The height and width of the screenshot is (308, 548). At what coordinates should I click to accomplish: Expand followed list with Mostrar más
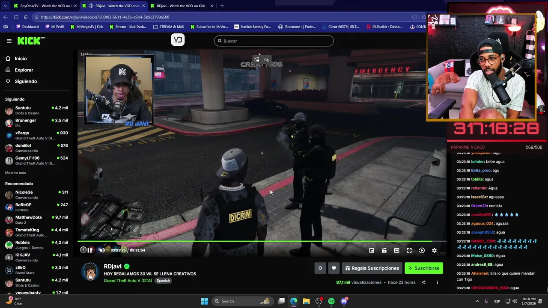pyautogui.click(x=15, y=173)
